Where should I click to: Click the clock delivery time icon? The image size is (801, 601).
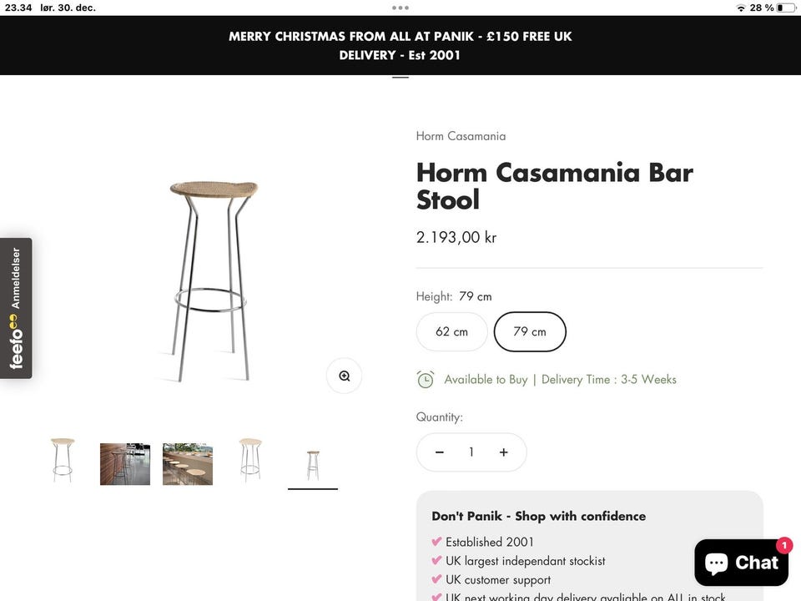click(x=426, y=380)
